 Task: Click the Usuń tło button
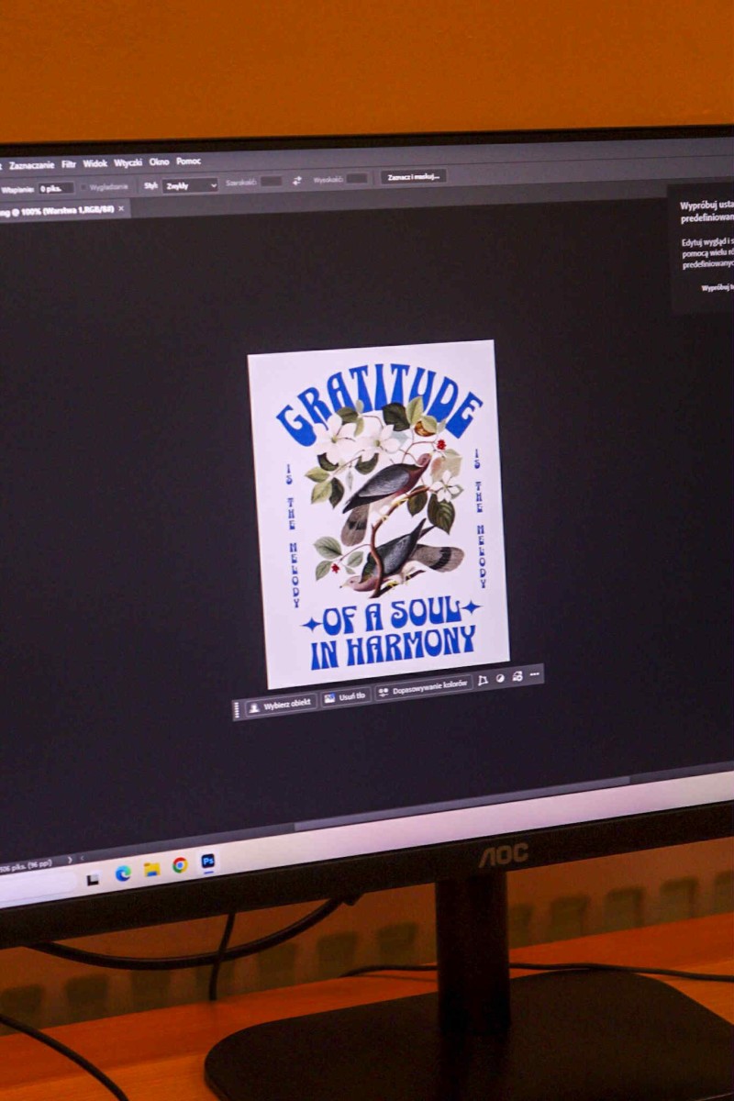coord(346,697)
